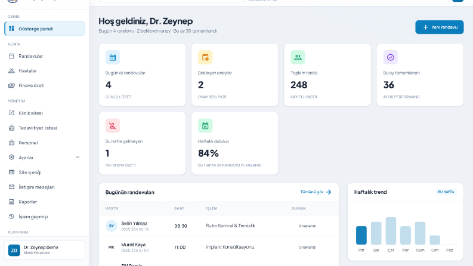Image resolution: width=473 pixels, height=266 pixels.
Task: Open Raporlar in the sidebar
Action: coord(45,202)
